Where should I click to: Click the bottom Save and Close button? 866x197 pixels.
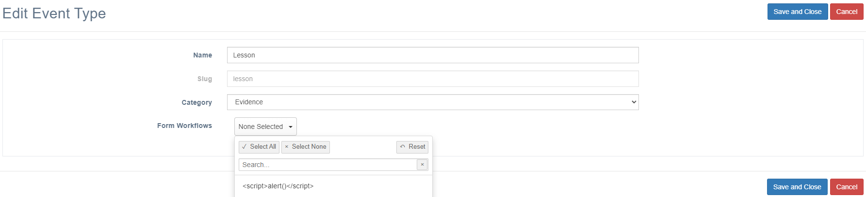pos(797,187)
